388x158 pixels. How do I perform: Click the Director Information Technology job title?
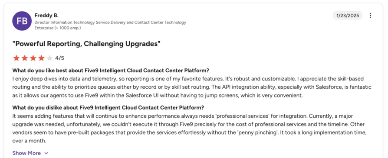click(x=110, y=23)
